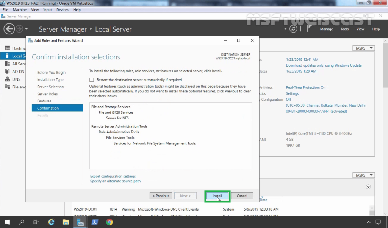Viewport: 388px width, 228px height.
Task: Click the Server Manager refresh icon
Action: click(293, 29)
